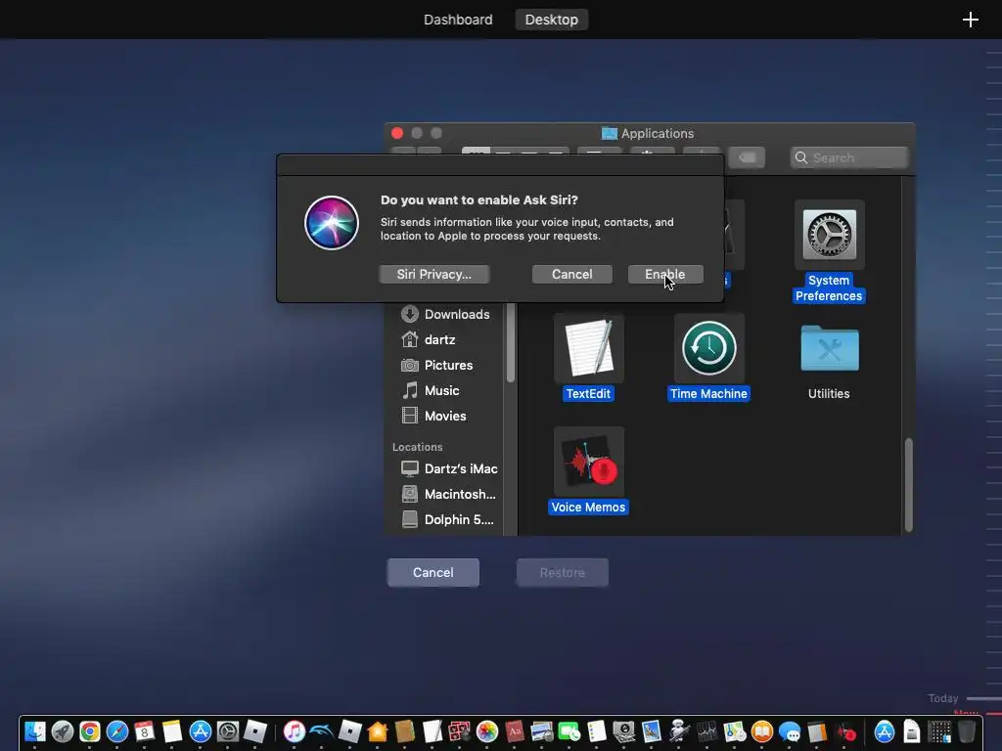Viewport: 1002px width, 751px height.
Task: Open Finder from the Dock
Action: 36,731
